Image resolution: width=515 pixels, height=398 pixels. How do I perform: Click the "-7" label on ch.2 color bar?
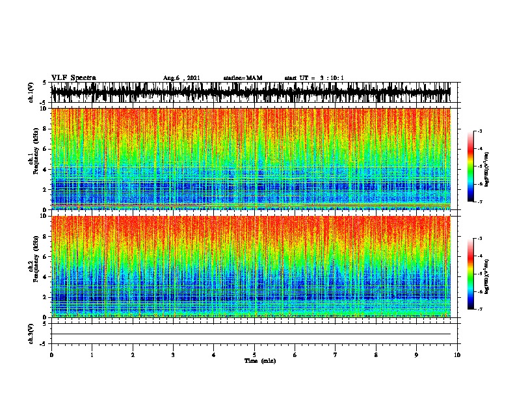479,309
